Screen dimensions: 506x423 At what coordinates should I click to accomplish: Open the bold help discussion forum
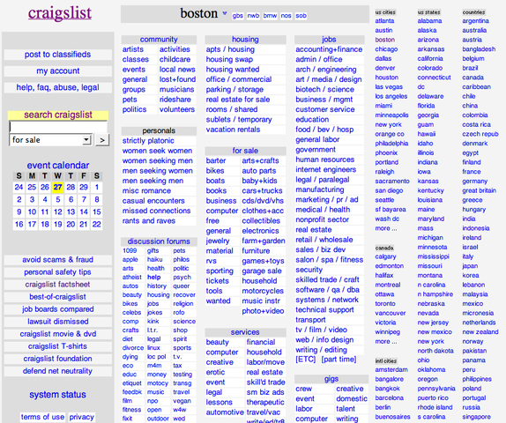154,278
